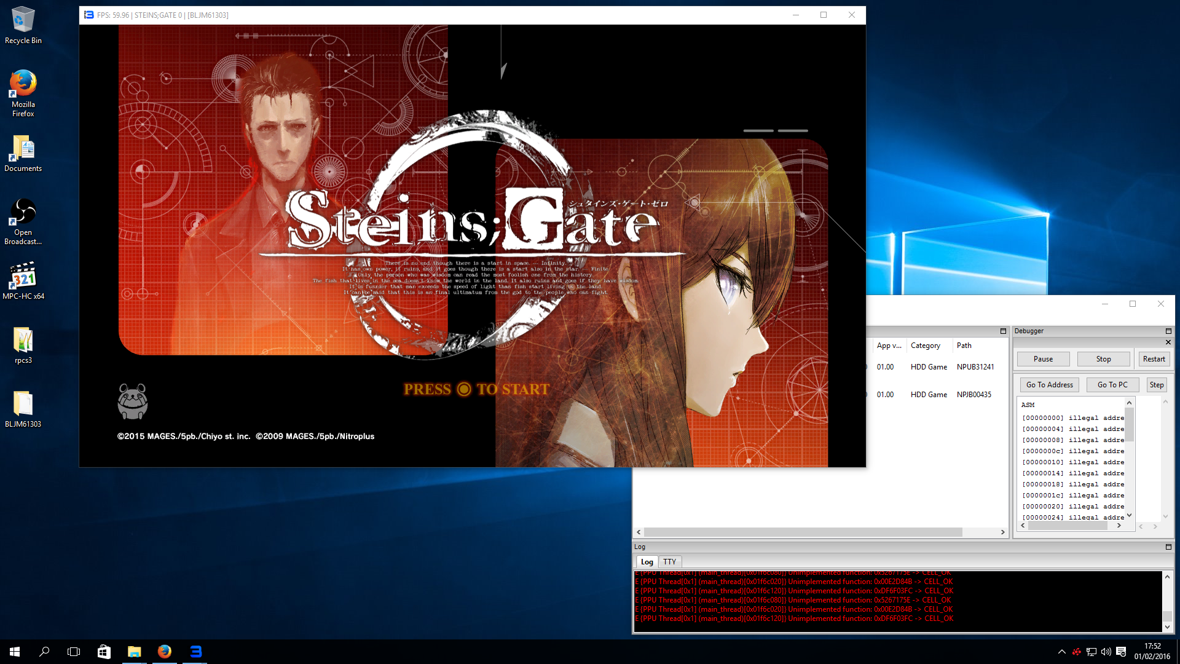Open the MPC-HC x64 desktop icon
Viewport: 1180px width, 664px height.
click(x=23, y=277)
